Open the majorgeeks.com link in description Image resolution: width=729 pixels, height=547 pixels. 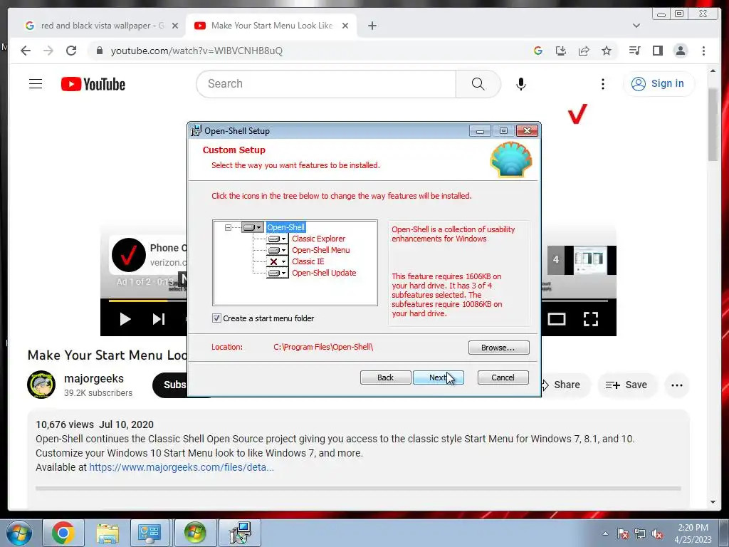[182, 467]
